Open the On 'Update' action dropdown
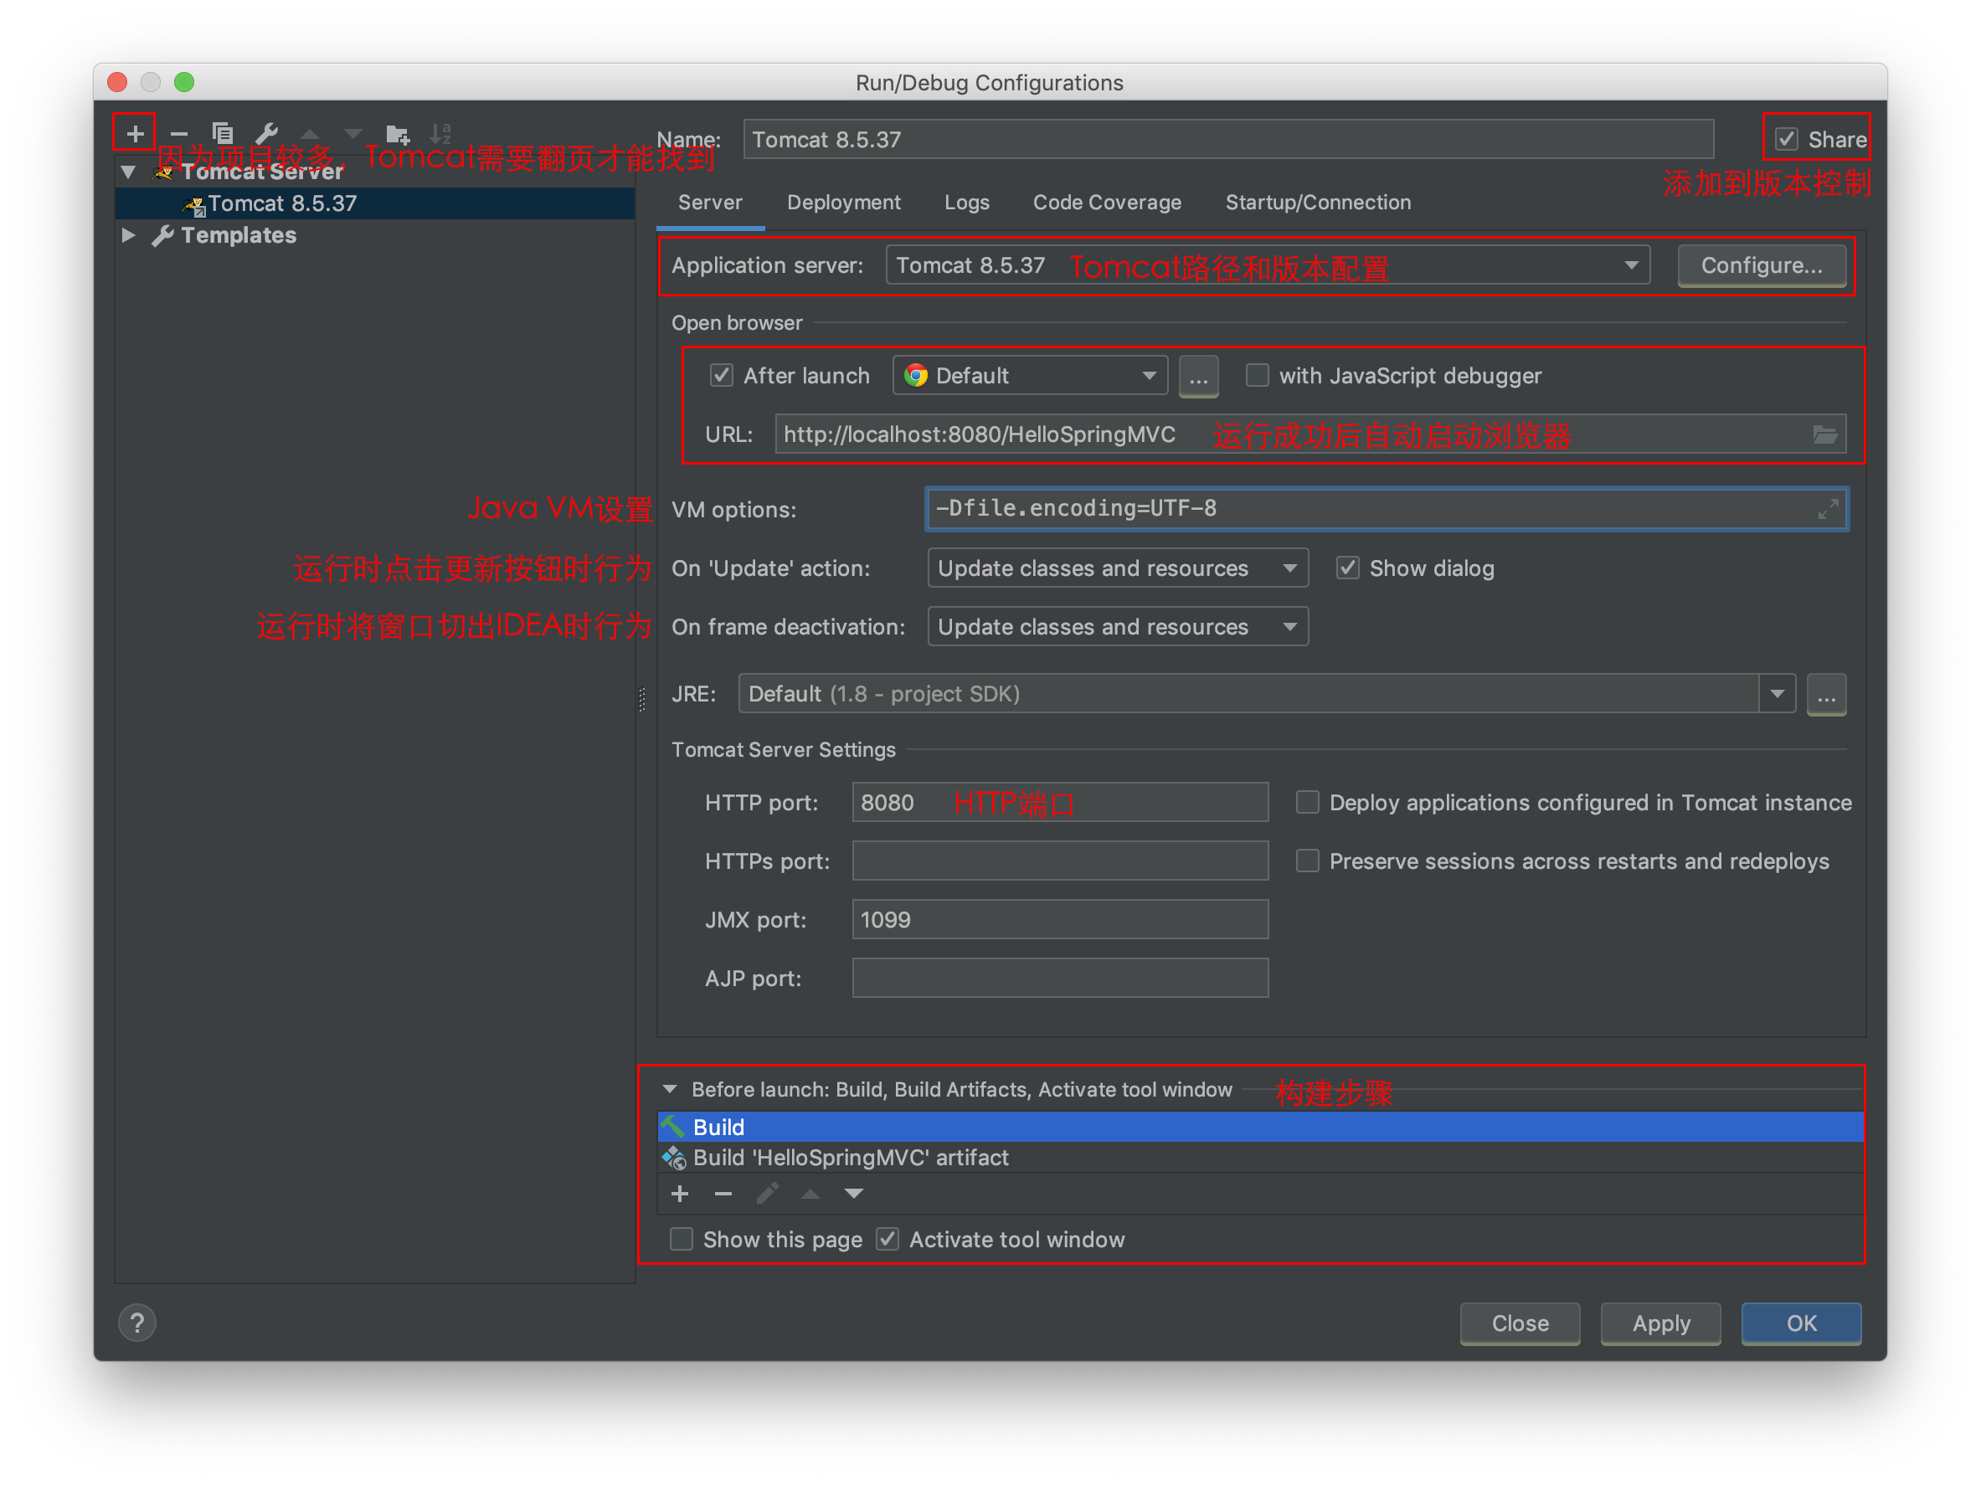1981x1485 pixels. tap(1118, 568)
